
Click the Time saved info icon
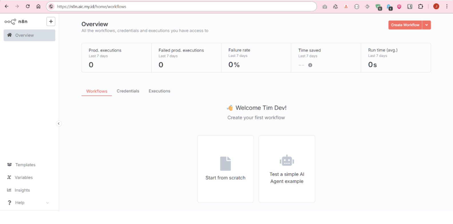tap(310, 65)
